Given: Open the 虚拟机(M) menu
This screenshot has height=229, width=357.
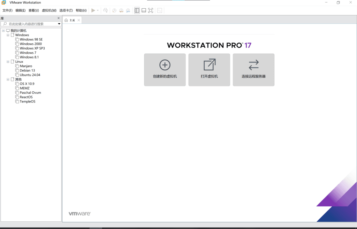Looking at the screenshot, I should coord(49,10).
